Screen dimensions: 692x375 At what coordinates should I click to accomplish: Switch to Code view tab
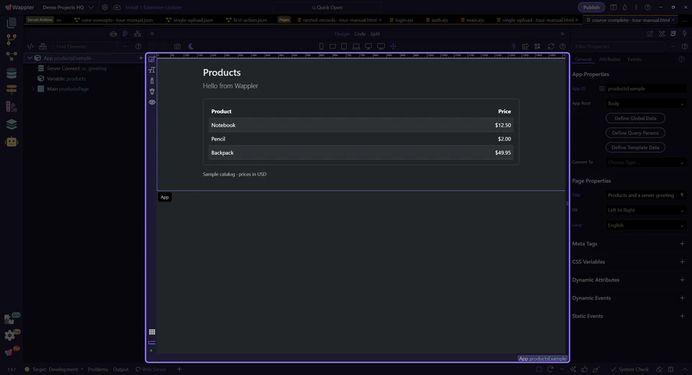[360, 34]
